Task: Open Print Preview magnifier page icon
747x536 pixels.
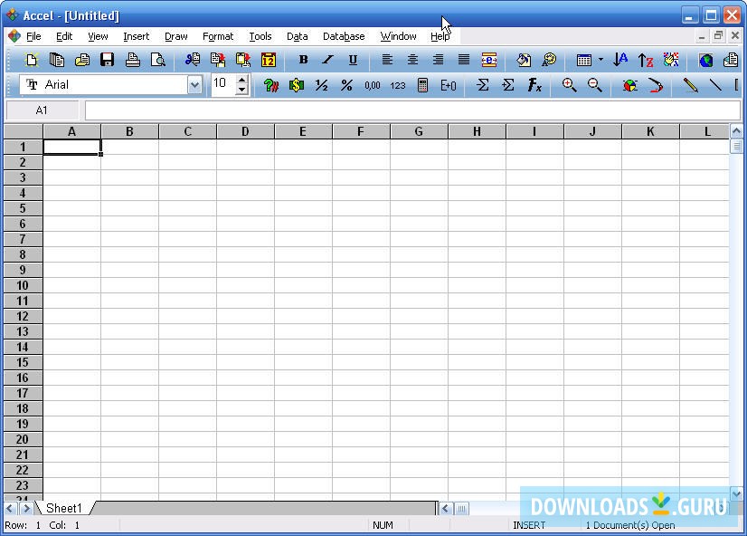Action: pos(157,60)
